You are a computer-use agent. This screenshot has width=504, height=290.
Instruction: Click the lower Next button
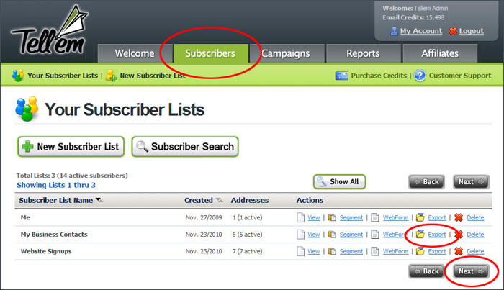471,271
